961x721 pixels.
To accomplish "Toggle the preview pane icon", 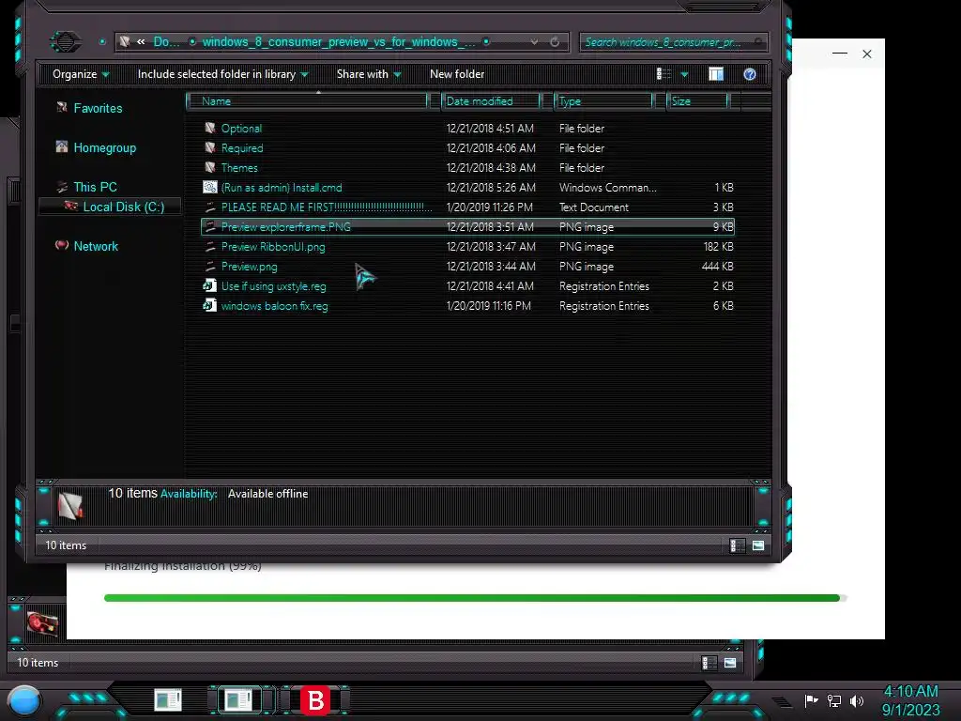I will tap(716, 74).
